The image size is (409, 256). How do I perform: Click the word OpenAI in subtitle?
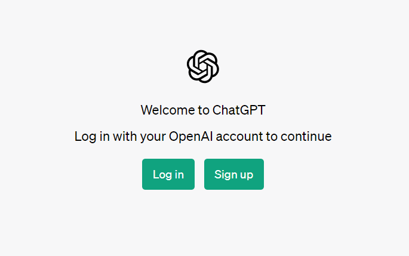(191, 136)
